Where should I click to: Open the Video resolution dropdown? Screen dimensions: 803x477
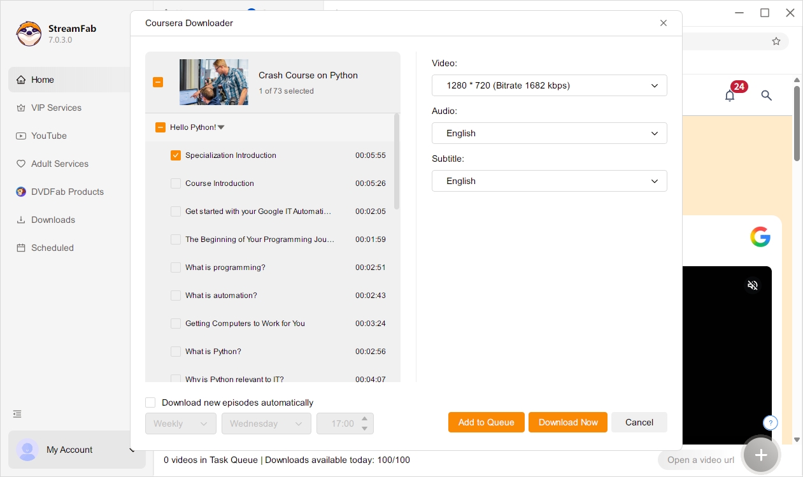[550, 85]
